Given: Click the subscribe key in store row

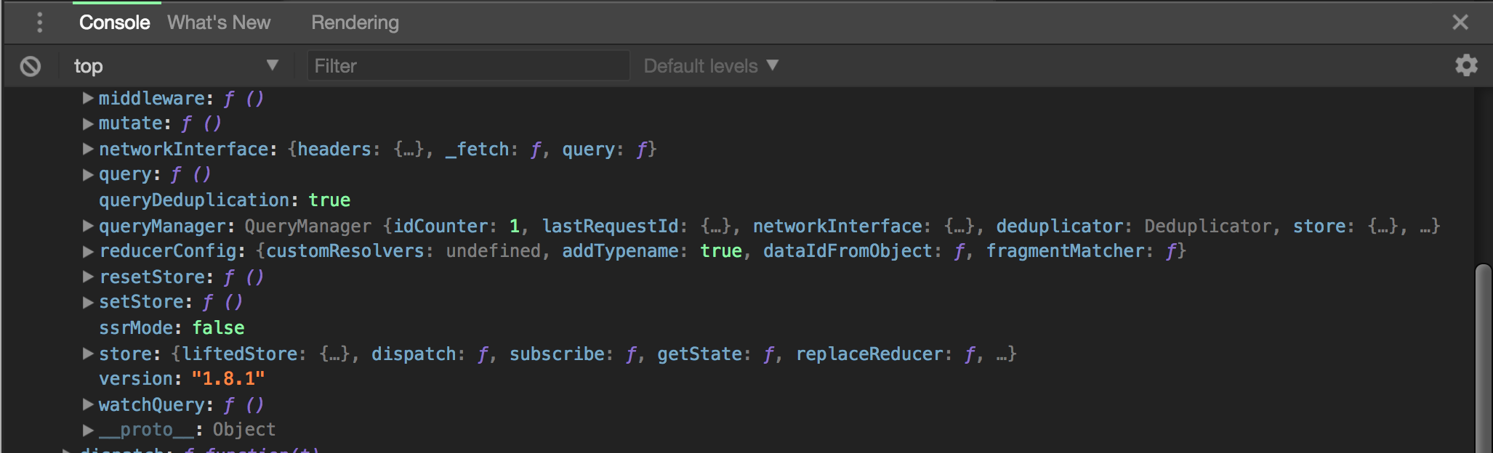Looking at the screenshot, I should [x=557, y=354].
